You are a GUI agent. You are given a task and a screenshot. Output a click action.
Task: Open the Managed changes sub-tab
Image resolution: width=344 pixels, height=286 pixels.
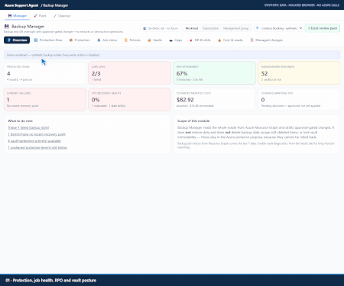[267, 40]
